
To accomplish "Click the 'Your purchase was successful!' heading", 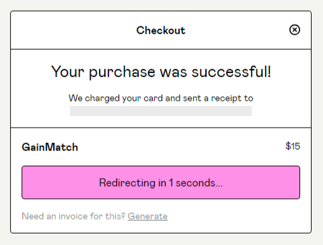I will pyautogui.click(x=161, y=72).
